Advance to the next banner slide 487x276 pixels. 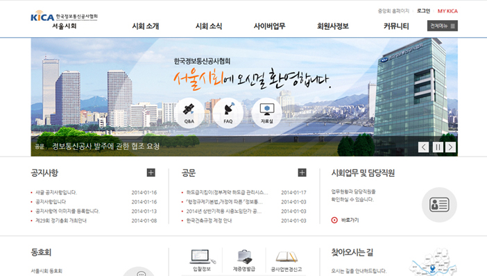450,147
